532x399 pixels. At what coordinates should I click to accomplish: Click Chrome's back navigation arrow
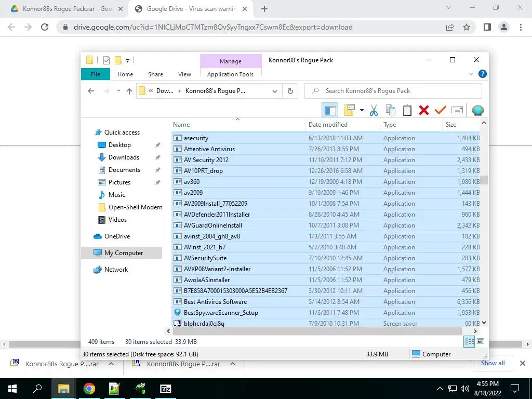[11, 27]
